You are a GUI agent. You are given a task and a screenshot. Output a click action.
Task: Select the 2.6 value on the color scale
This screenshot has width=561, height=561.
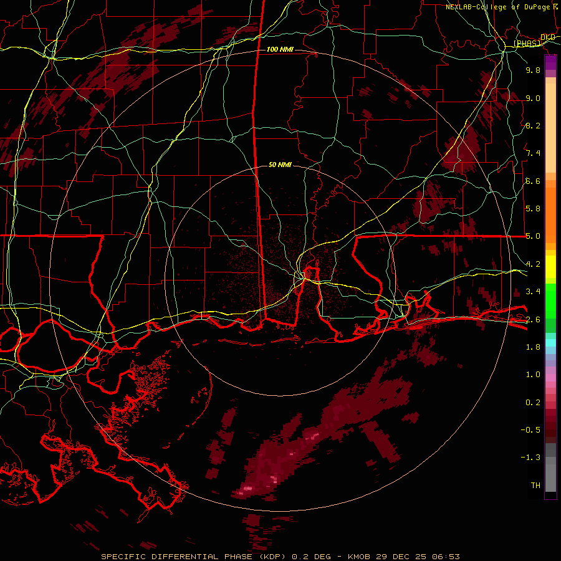click(x=533, y=319)
